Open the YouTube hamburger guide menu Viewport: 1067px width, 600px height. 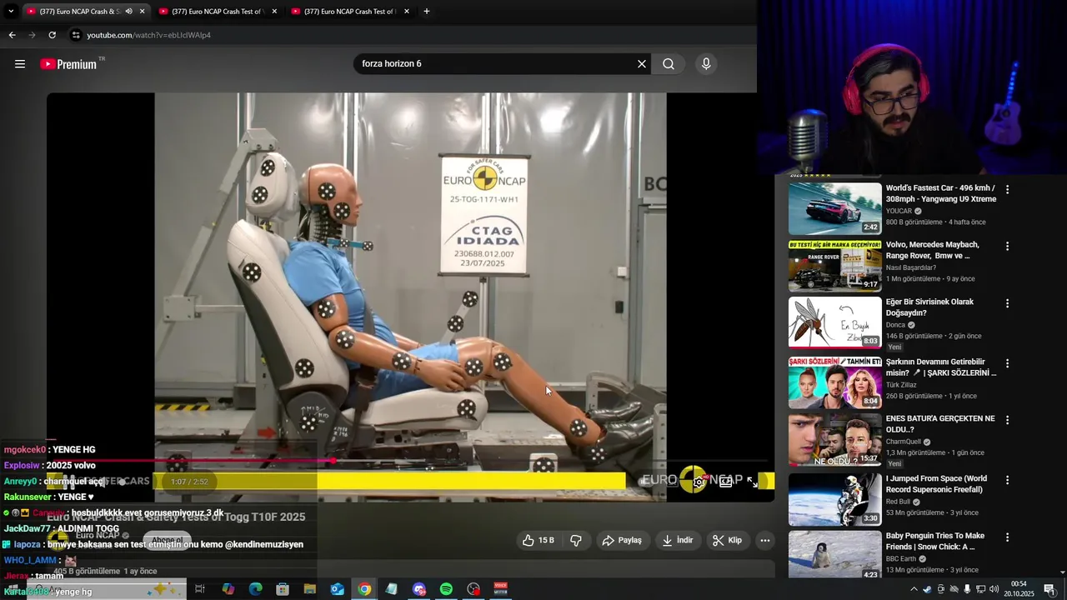coord(20,64)
